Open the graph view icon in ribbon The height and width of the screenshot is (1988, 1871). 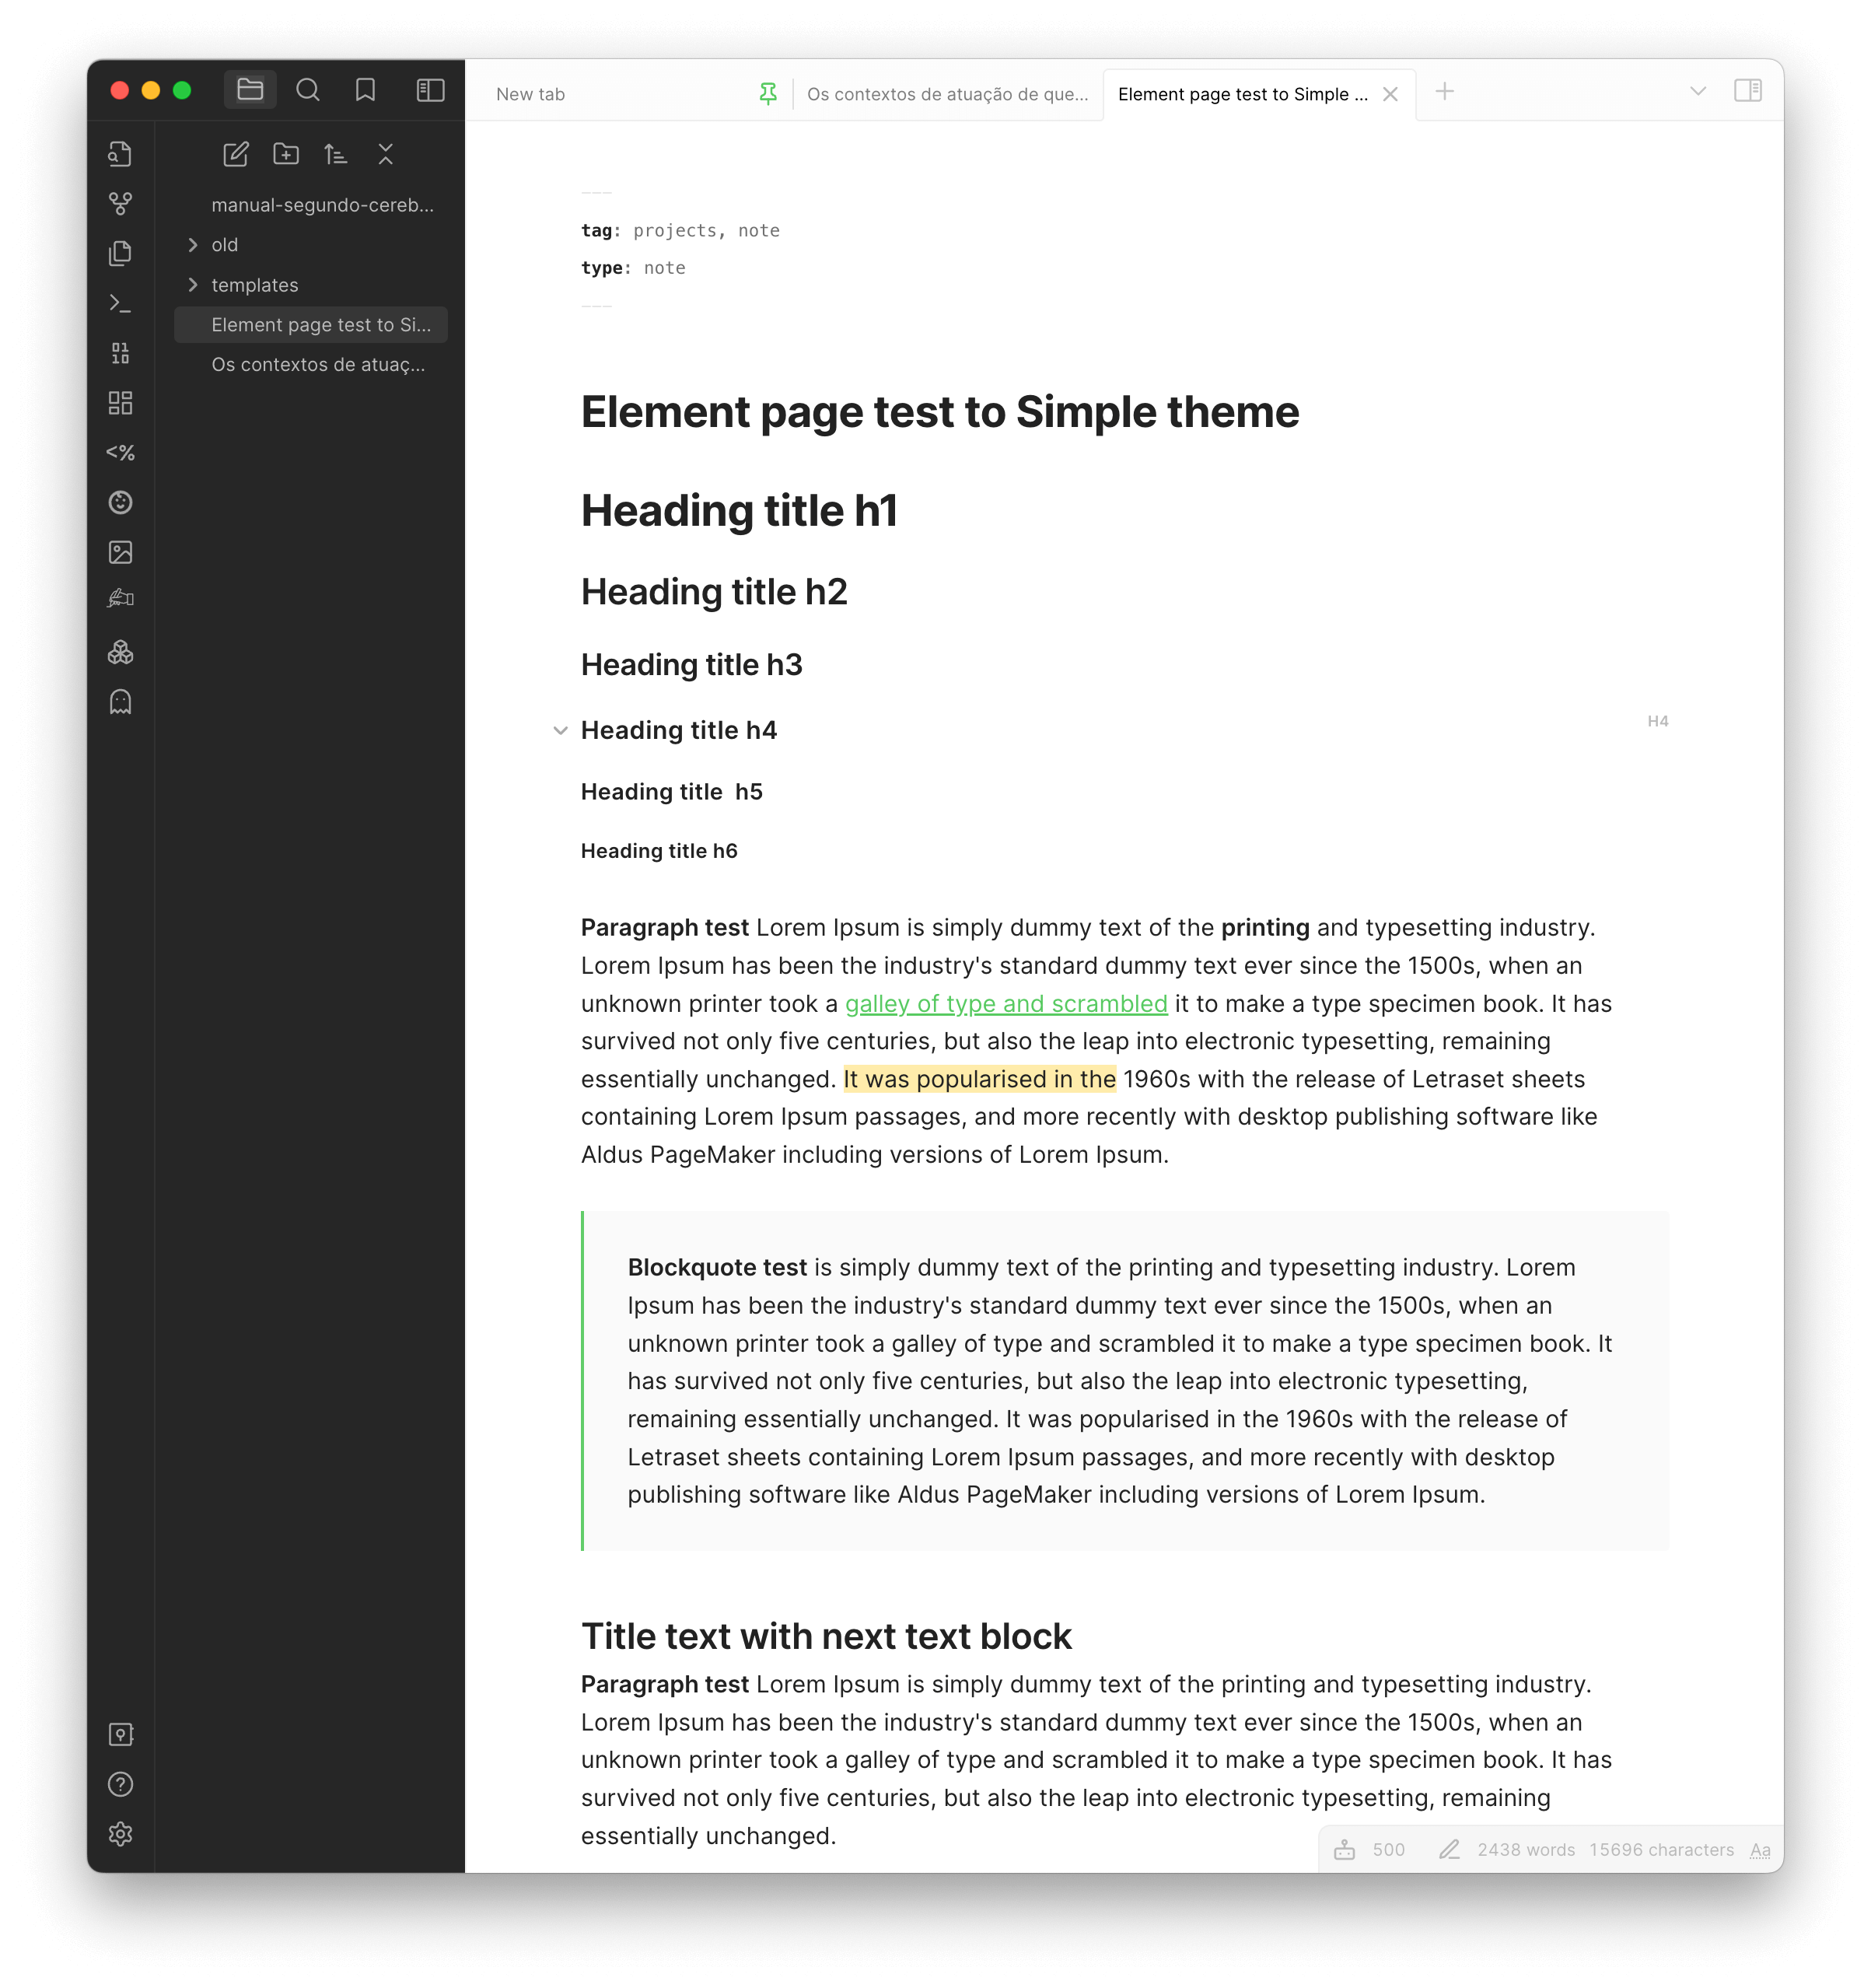point(120,204)
